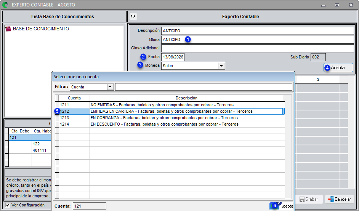This screenshot has width=359, height=211.
Task: Maximize the Experto Contable window
Action: [337, 5]
